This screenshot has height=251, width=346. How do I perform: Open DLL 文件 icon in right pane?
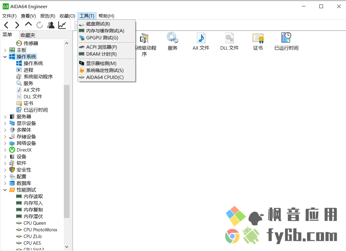point(229,41)
